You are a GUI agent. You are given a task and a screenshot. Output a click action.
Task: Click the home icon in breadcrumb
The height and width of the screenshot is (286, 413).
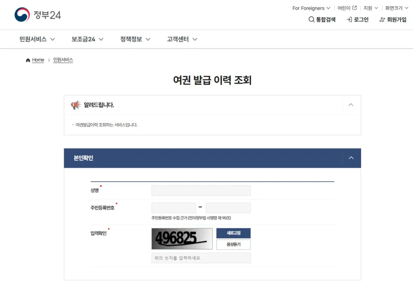click(28, 60)
